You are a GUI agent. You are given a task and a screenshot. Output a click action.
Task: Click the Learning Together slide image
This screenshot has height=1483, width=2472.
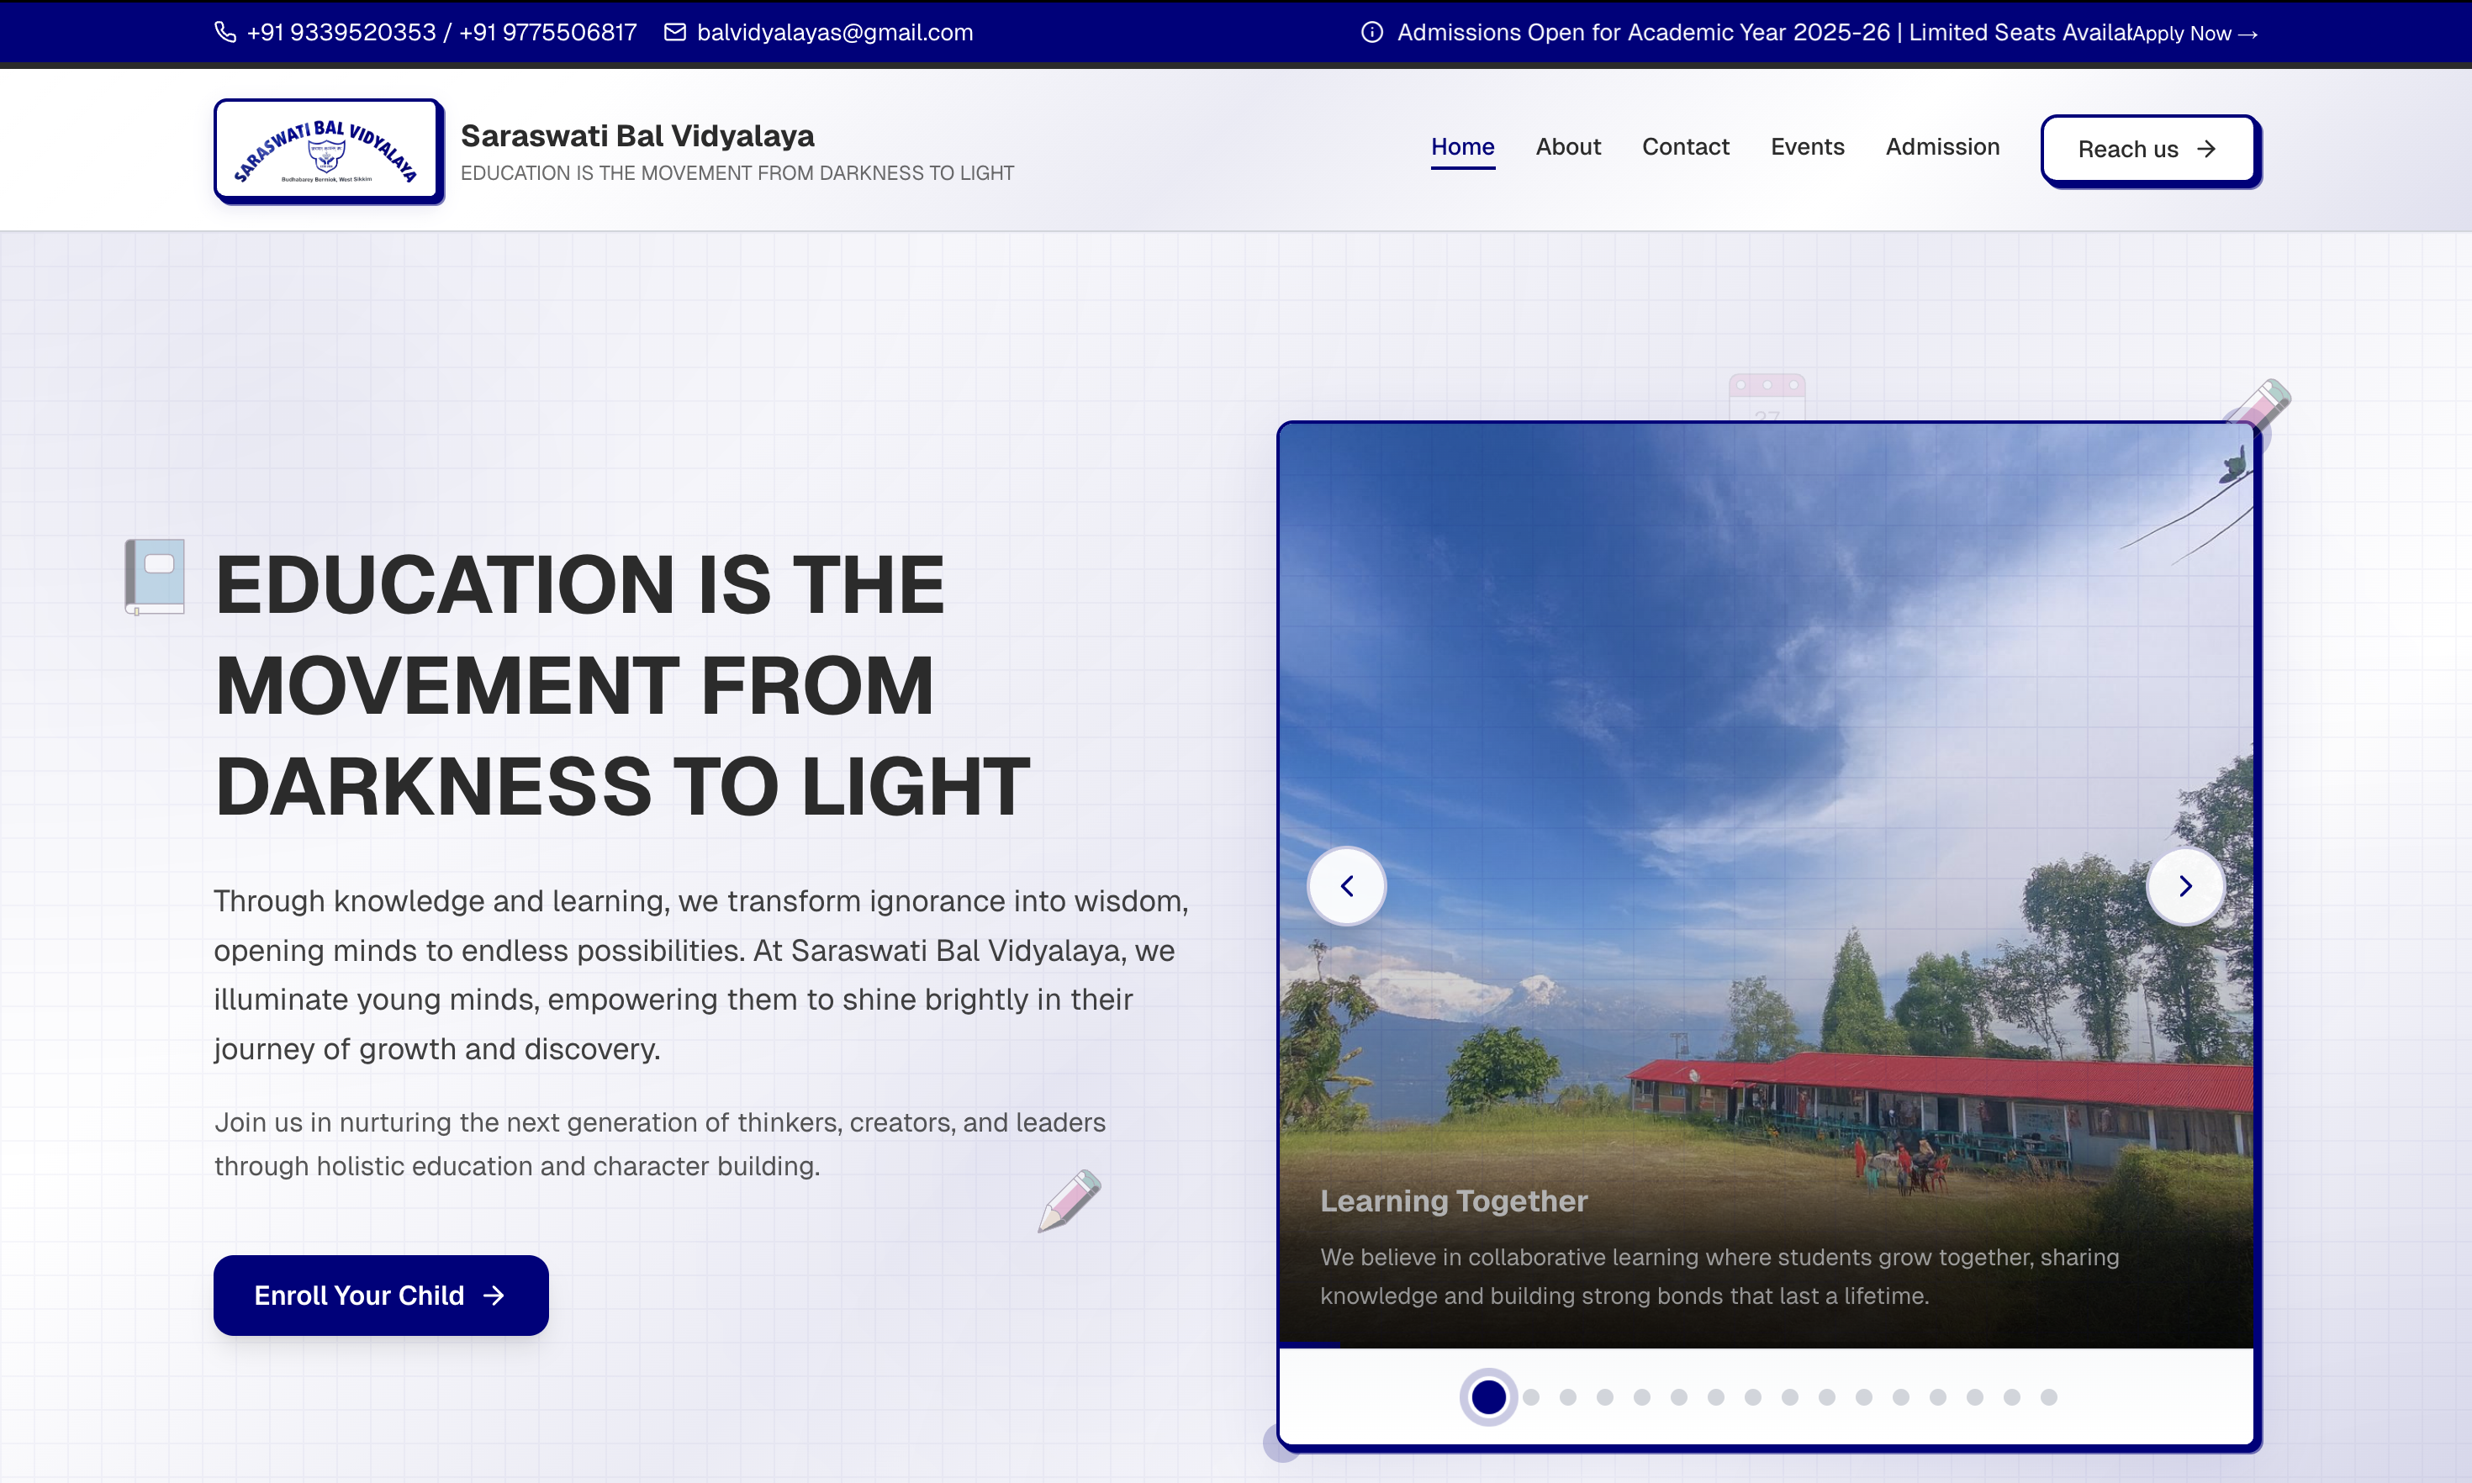coord(1766,884)
